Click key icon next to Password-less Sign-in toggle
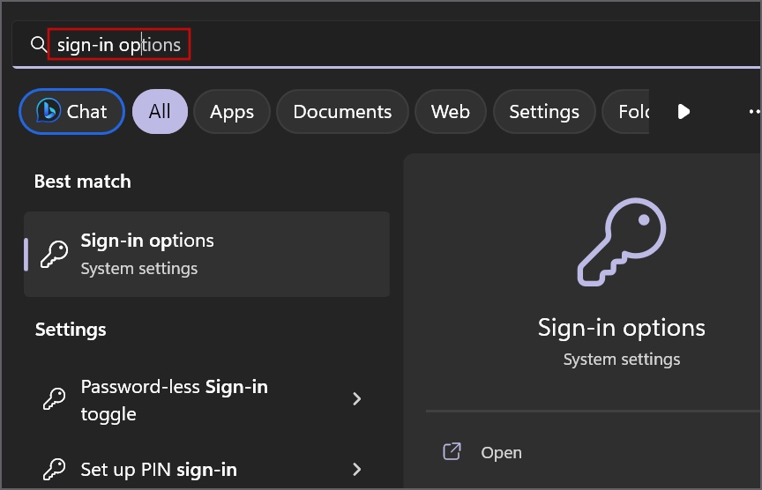Viewport: 762px width, 490px height. (55, 399)
